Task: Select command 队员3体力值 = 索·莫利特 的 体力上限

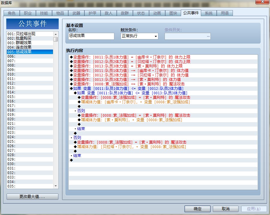Action: click(x=163, y=66)
